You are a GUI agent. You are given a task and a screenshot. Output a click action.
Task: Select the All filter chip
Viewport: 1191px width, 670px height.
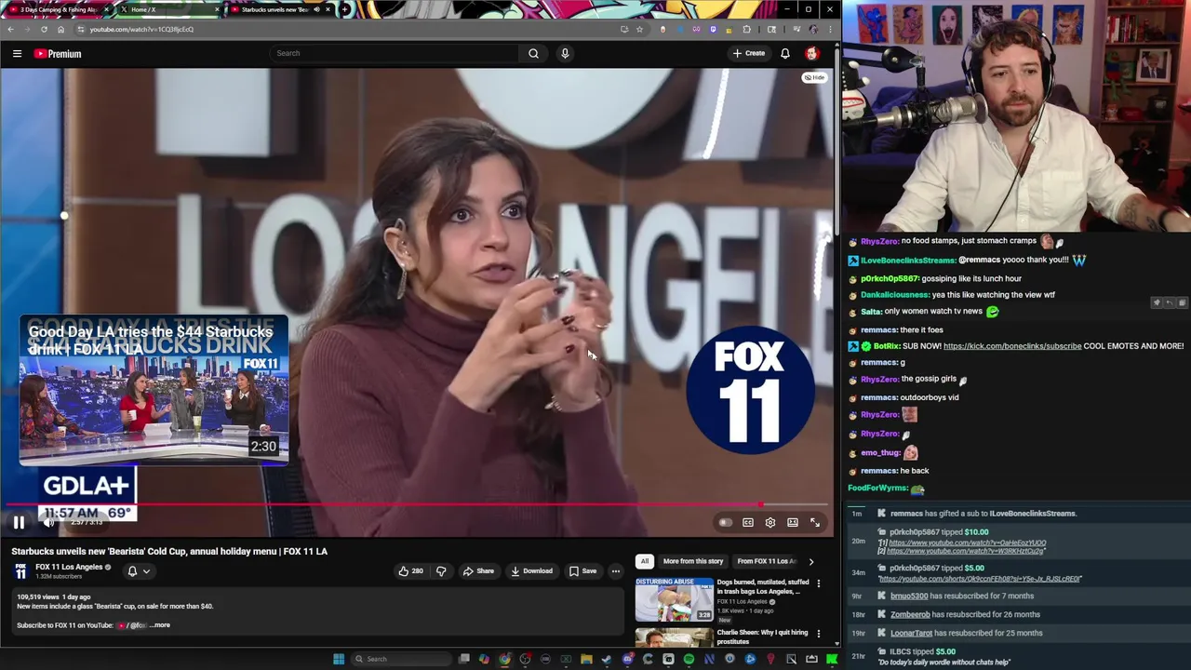(x=644, y=561)
